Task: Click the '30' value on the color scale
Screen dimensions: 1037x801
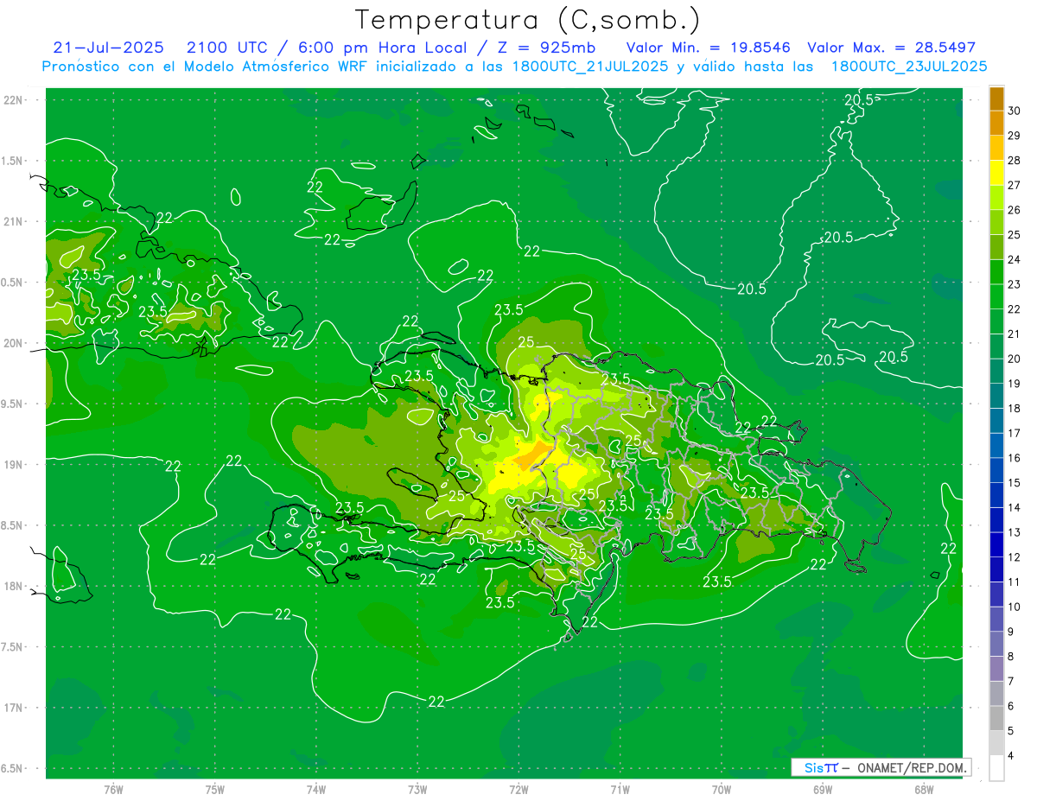Action: (1015, 111)
